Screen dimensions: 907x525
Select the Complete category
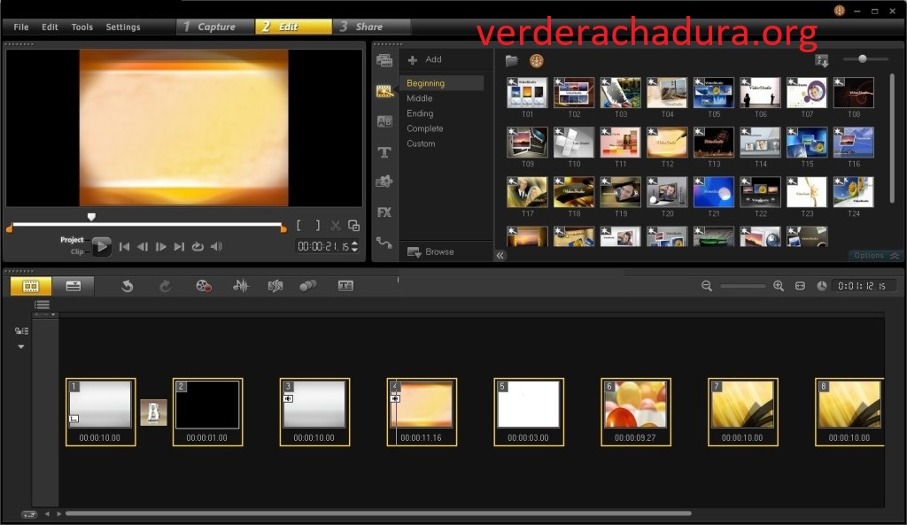pyautogui.click(x=424, y=128)
